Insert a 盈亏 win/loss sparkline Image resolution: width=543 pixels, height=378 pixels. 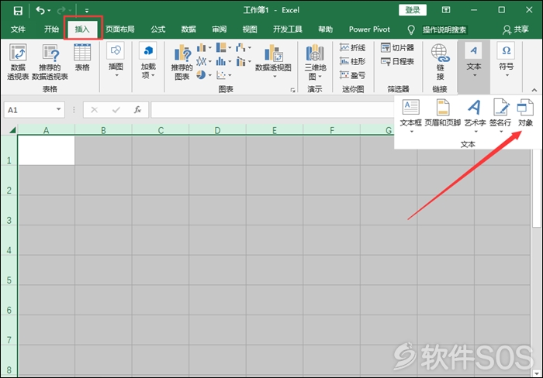coord(352,75)
